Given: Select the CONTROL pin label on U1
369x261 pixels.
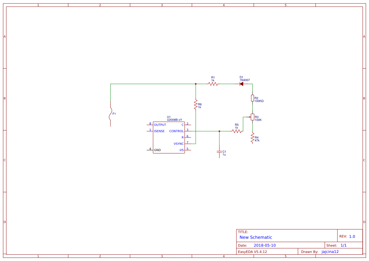Looking at the screenshot, I should point(176,131).
